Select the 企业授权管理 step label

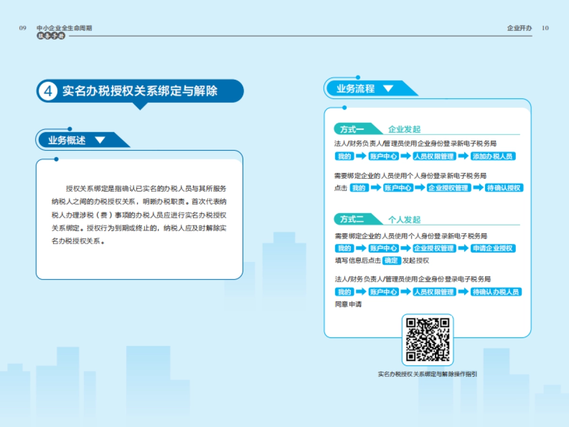[447, 188]
